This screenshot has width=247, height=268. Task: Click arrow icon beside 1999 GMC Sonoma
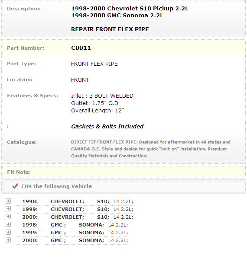point(8,232)
